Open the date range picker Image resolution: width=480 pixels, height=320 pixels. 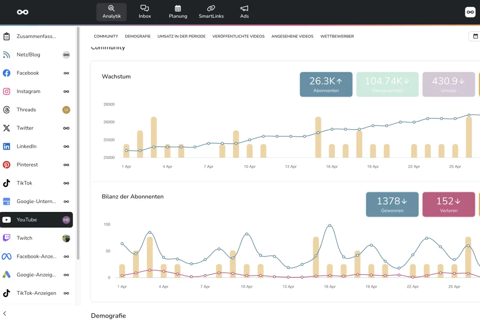click(475, 36)
